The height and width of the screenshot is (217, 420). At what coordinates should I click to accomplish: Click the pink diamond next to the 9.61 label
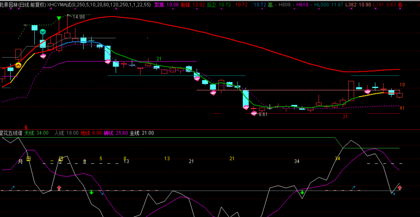[254, 113]
